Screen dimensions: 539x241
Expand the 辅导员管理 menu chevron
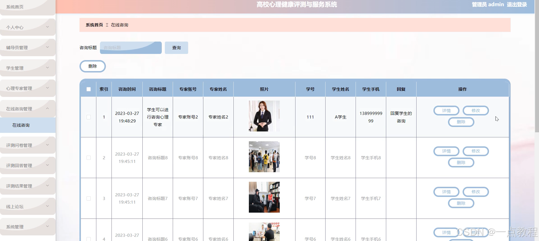click(x=47, y=47)
